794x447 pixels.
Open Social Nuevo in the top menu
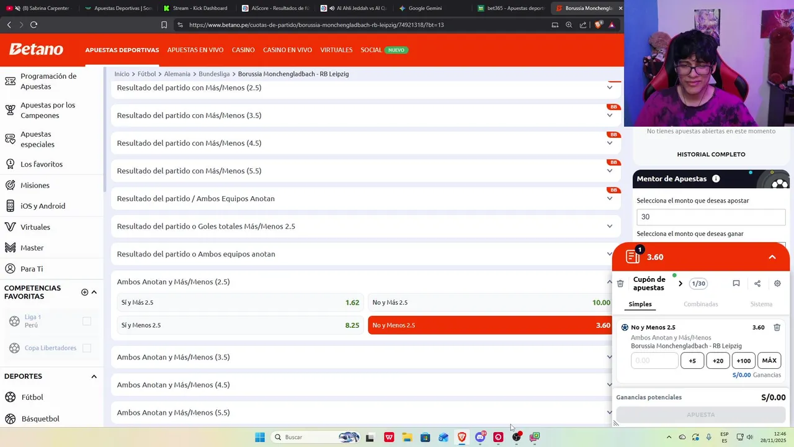[x=384, y=50]
